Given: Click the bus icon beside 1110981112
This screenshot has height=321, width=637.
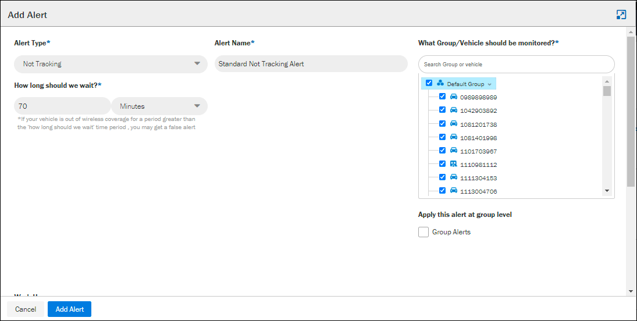Looking at the screenshot, I should (x=454, y=164).
